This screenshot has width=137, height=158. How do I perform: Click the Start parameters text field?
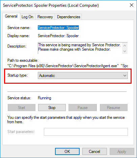(86, 132)
